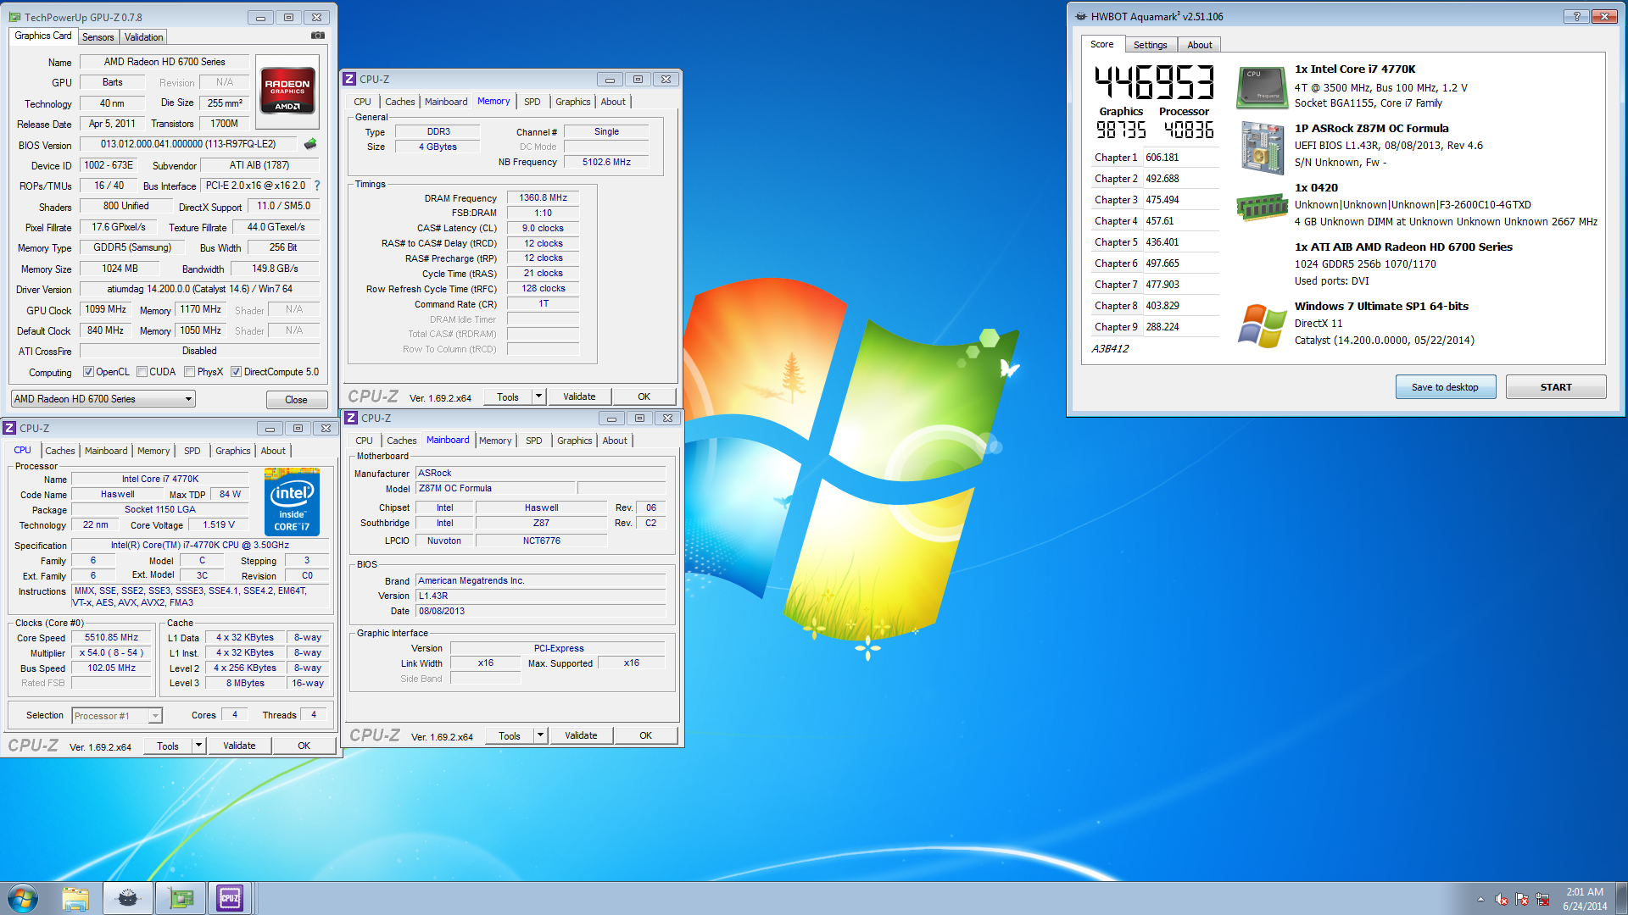Click the CPU-Z Mainboard window title icon
The width and height of the screenshot is (1628, 915).
[351, 418]
